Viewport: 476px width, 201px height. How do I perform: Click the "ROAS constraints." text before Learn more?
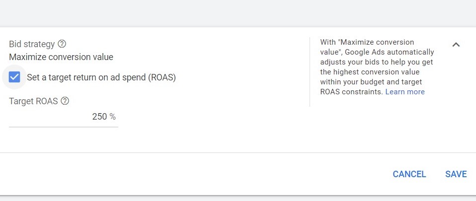click(x=352, y=91)
